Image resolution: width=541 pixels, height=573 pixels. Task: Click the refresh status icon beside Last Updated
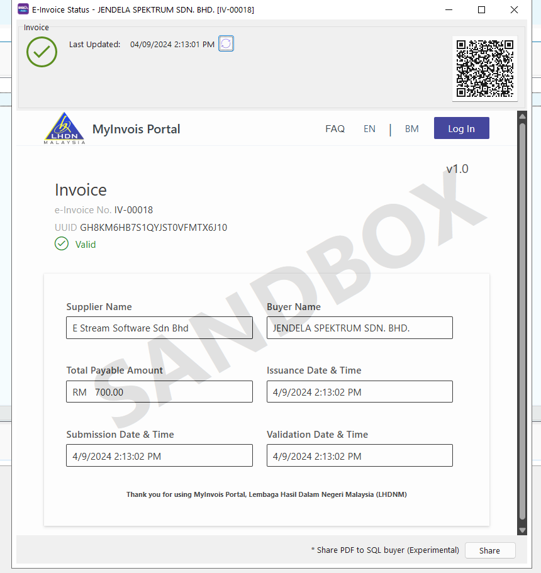(x=226, y=43)
